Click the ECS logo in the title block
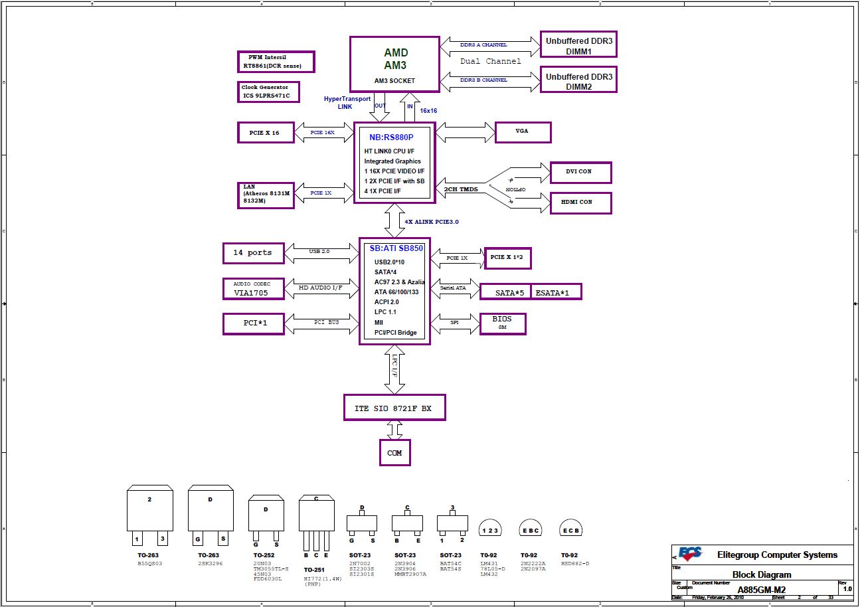 [689, 555]
